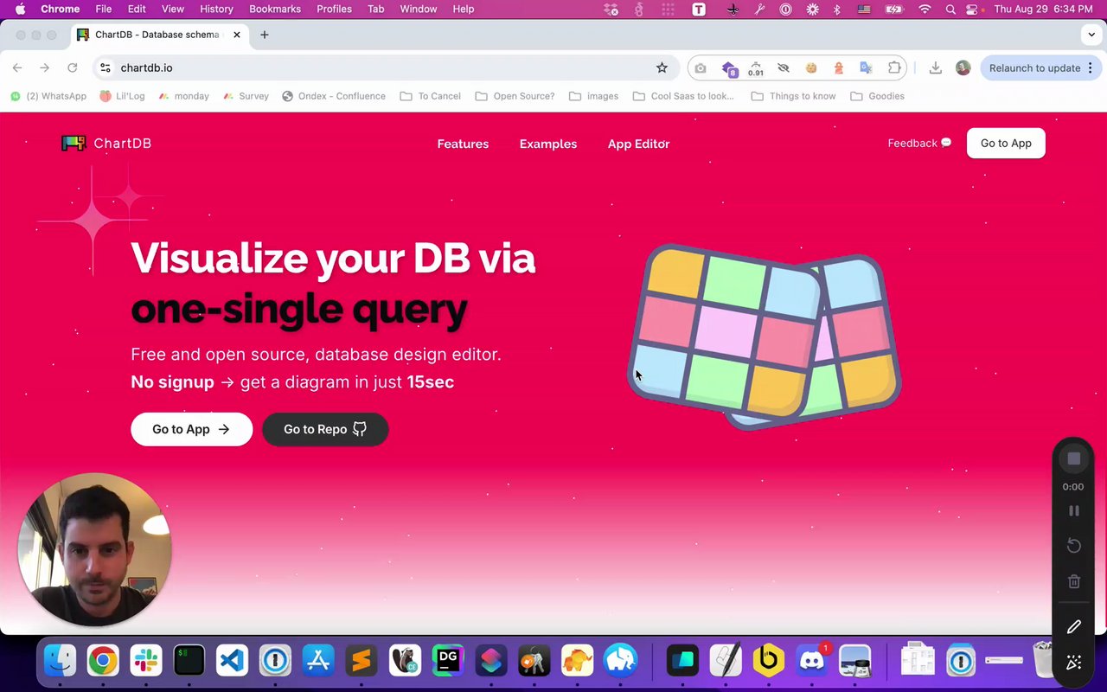Image resolution: width=1107 pixels, height=692 pixels.
Task: Go back with the browser back arrow
Action: (17, 67)
